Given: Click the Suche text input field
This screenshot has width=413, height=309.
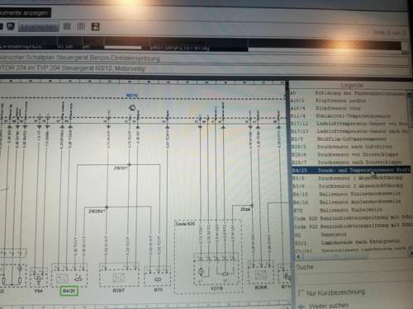Looking at the screenshot, I should pos(353,279).
